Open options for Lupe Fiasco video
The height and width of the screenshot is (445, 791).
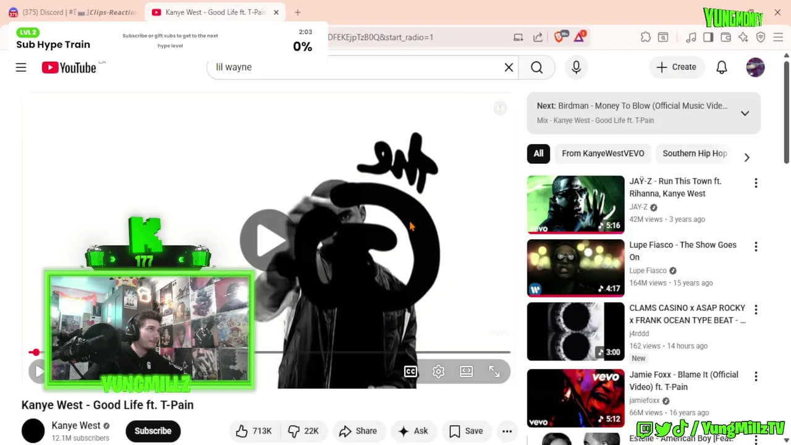755,247
